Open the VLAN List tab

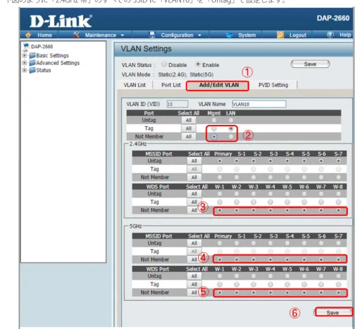coord(135,85)
